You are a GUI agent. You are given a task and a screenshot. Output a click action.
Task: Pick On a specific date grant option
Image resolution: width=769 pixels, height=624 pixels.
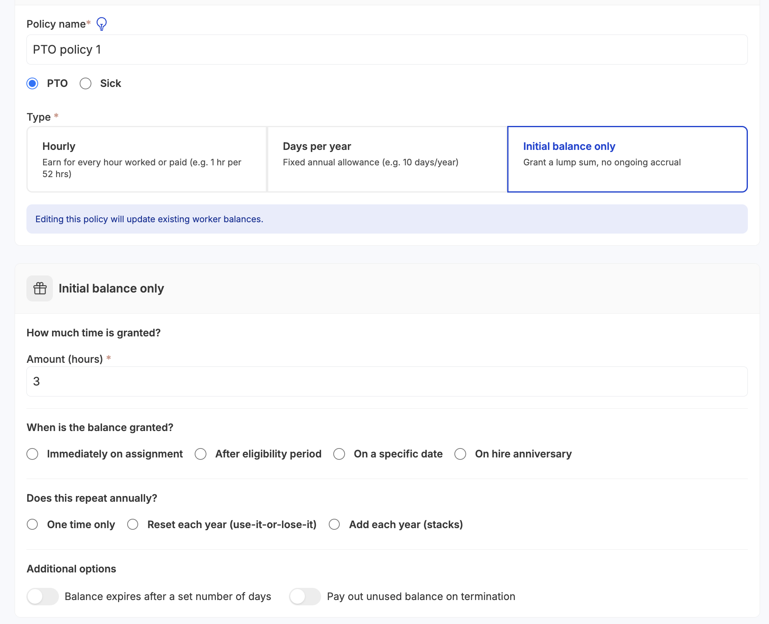pyautogui.click(x=339, y=454)
